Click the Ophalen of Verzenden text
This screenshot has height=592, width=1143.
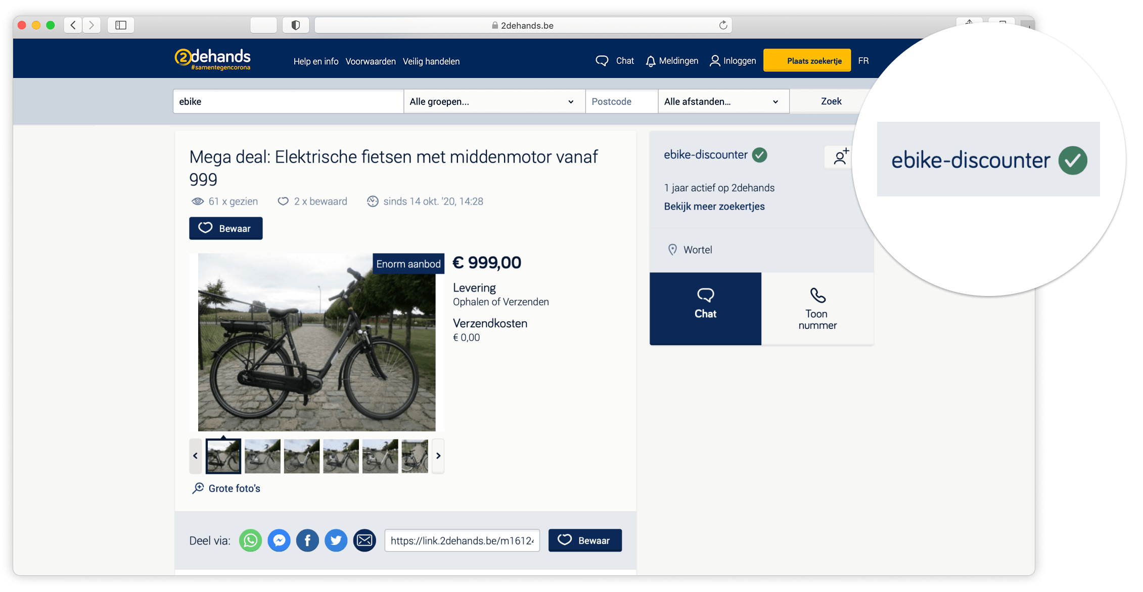[501, 302]
